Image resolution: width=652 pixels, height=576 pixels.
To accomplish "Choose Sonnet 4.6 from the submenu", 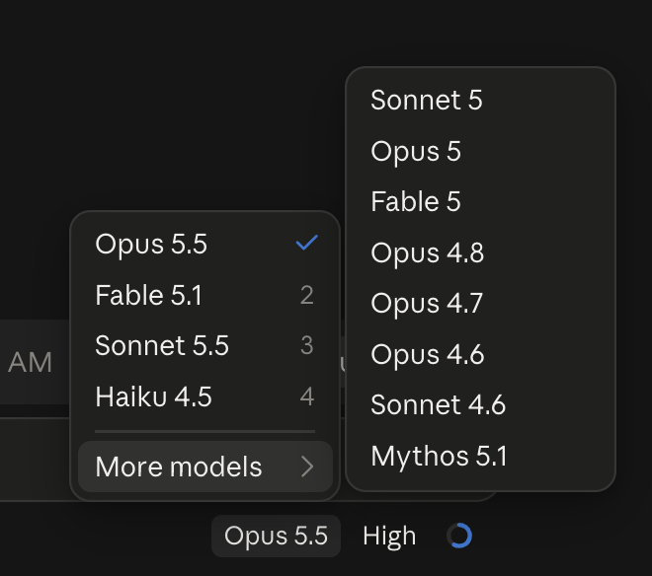I will [x=480, y=405].
